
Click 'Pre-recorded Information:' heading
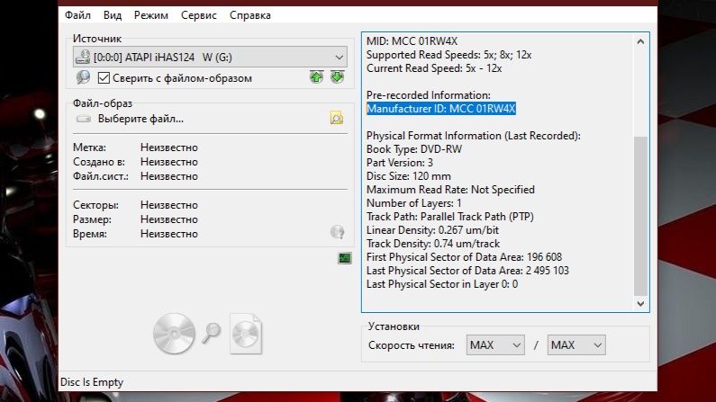pyautogui.click(x=429, y=95)
